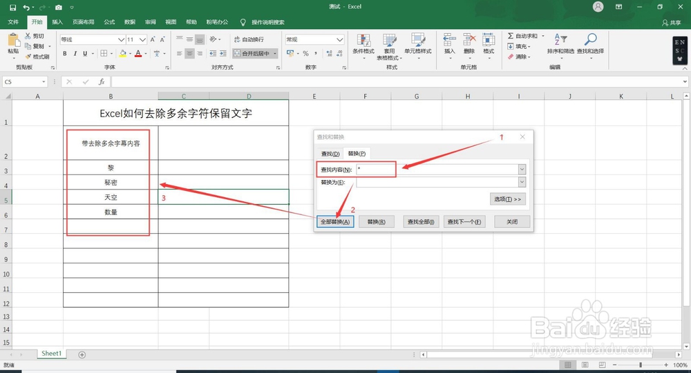Screen dimensions: 691x373
Task: Click Merge and Center (合并后居中)
Action: 252,53
